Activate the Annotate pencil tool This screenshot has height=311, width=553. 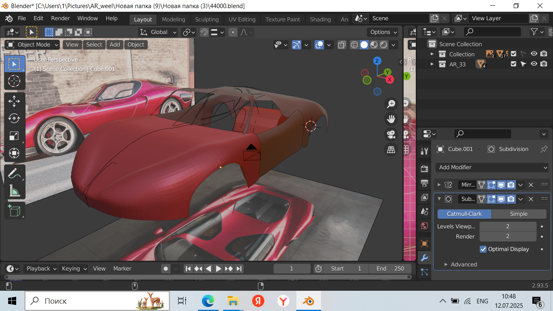14,173
